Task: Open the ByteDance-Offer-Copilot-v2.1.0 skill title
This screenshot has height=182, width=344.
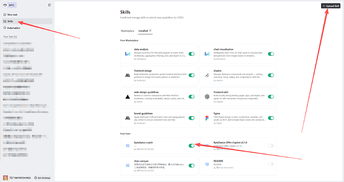Action: point(230,143)
